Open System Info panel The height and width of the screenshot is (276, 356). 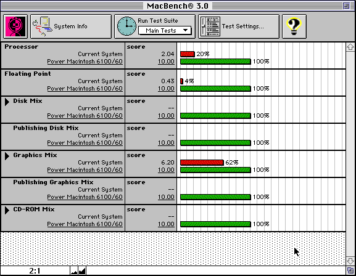tap(71, 26)
